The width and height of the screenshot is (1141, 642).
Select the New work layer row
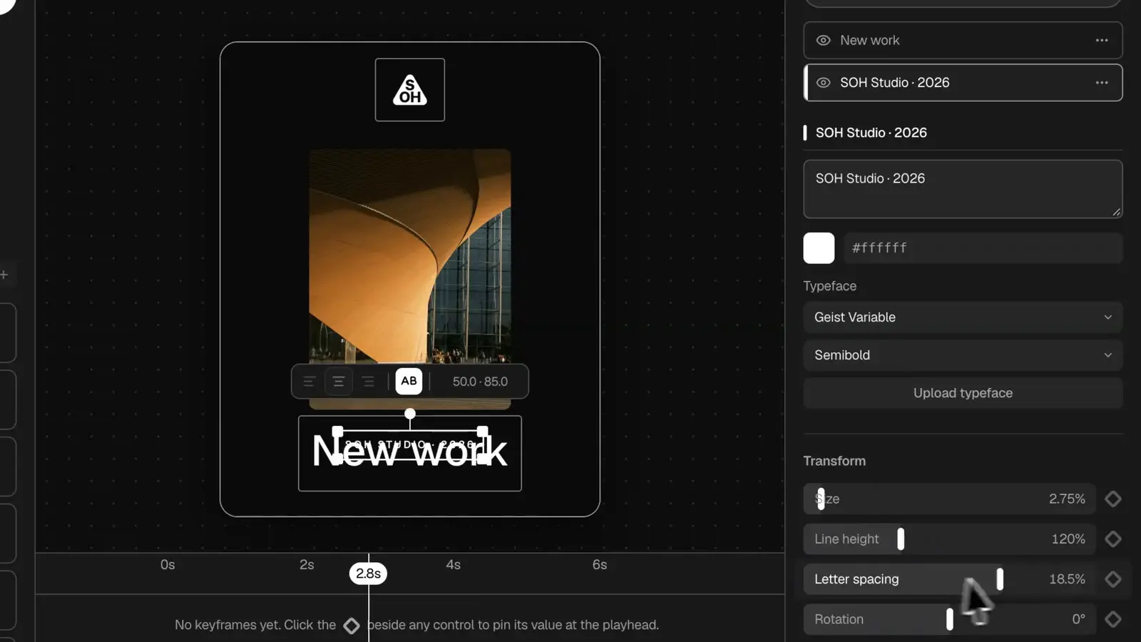pyautogui.click(x=963, y=41)
